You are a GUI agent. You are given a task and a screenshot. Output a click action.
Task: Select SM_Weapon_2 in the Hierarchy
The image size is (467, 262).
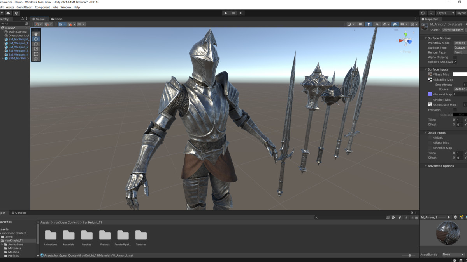click(x=18, y=47)
